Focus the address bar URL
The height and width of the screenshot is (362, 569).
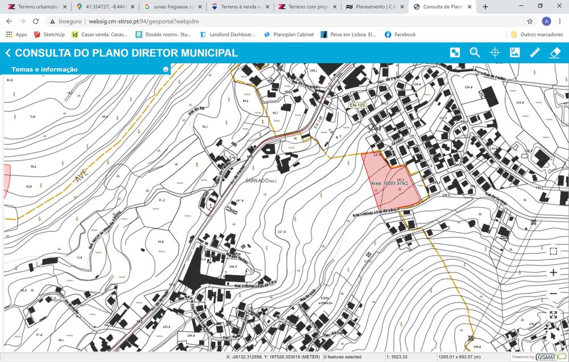144,22
